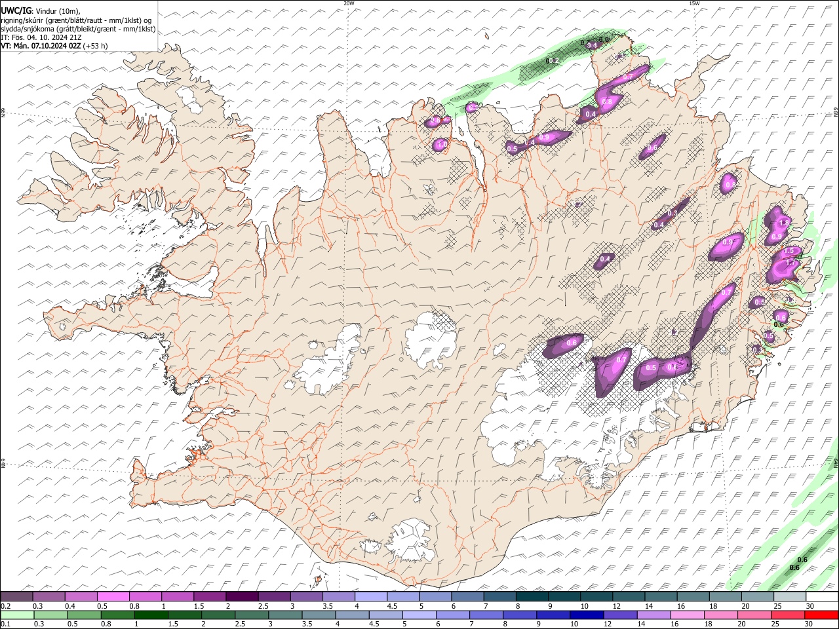This screenshot has width=839, height=629.
Task: Pick darkest green swatch between 1 and 1.5
Action: click(151, 615)
